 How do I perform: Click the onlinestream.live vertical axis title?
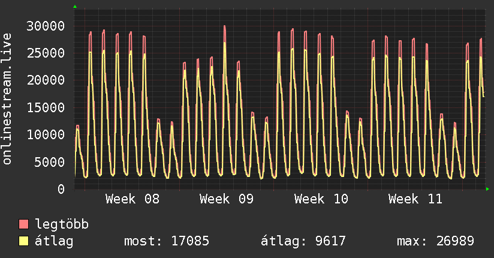tap(7, 99)
